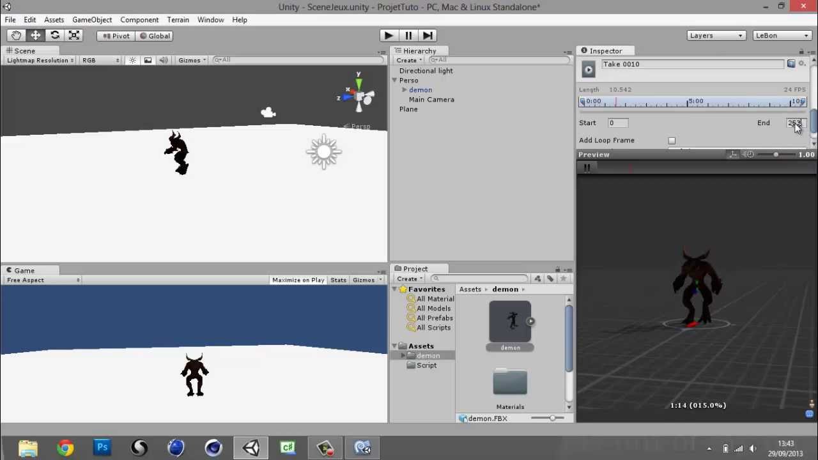Screen dimensions: 818x460
Task: Select the Move tool in toolbar
Action: (x=36, y=36)
